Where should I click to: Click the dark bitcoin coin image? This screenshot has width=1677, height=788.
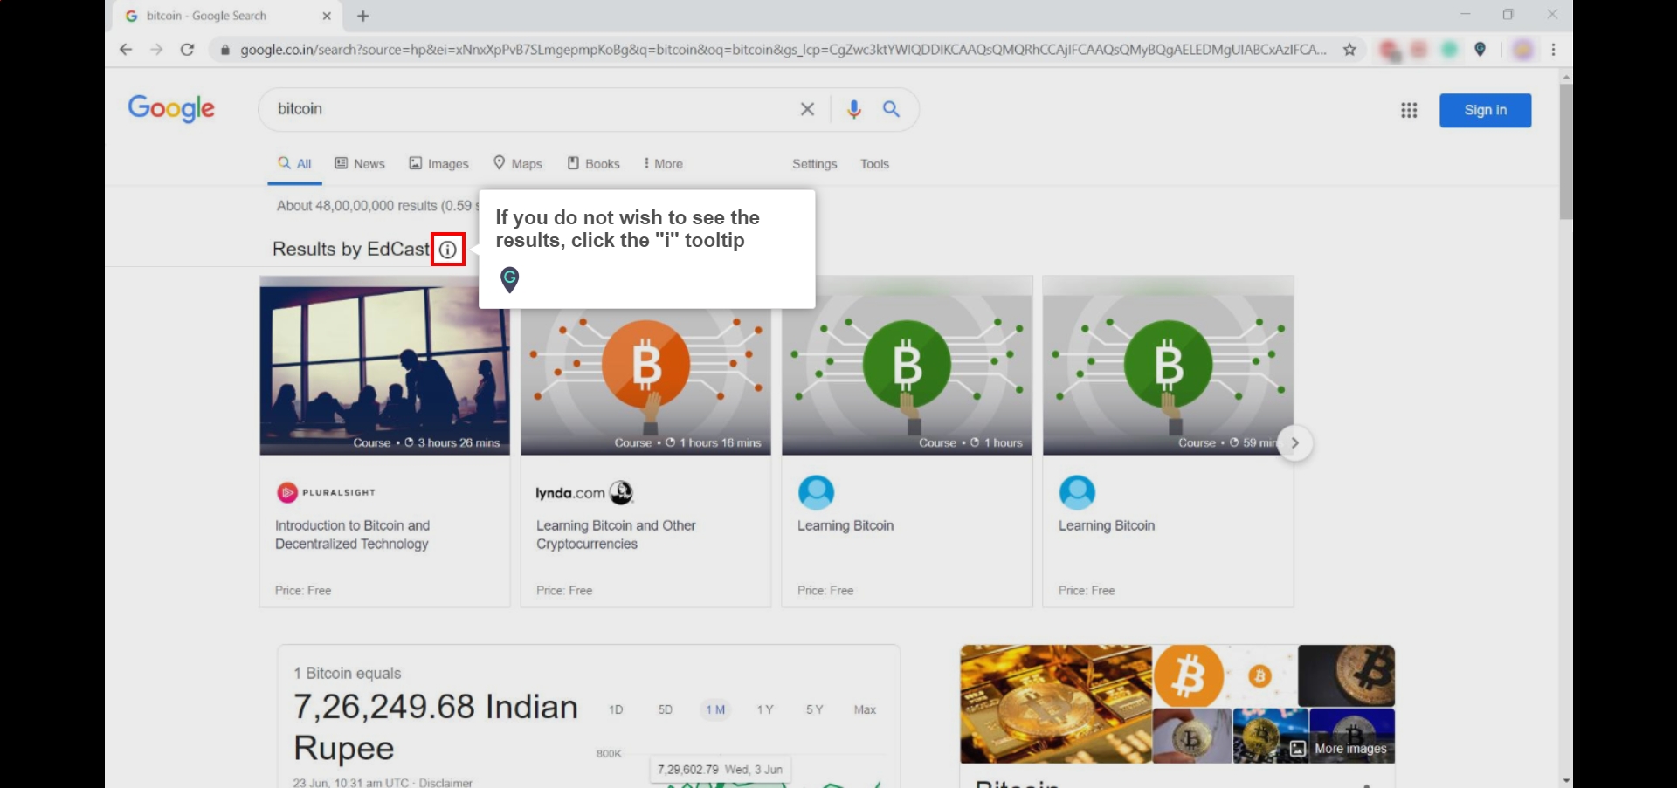tap(1346, 676)
